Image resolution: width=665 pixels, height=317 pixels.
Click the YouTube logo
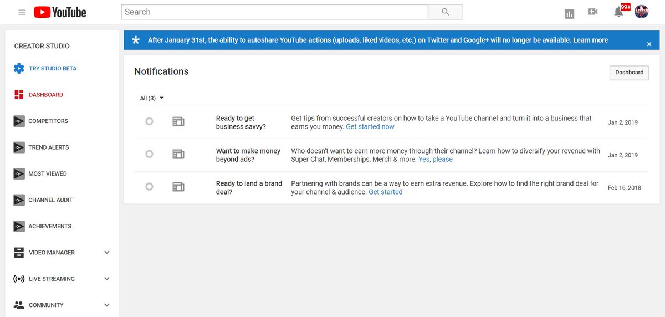(60, 12)
